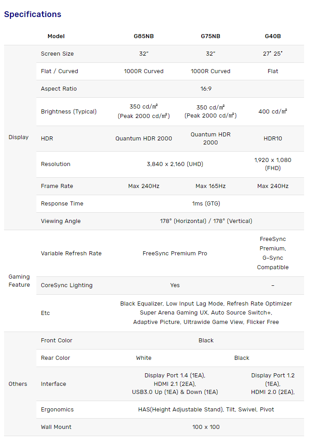Select the HDR10 value cell
The width and height of the screenshot is (309, 437).
pos(273,139)
